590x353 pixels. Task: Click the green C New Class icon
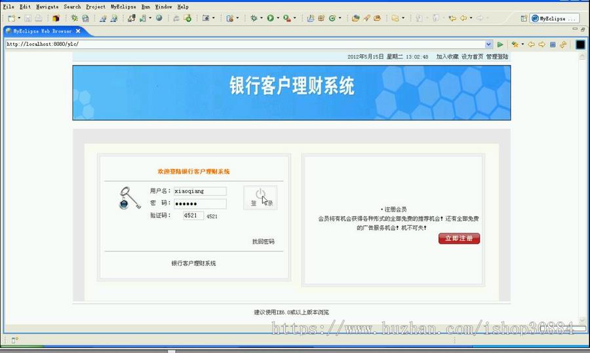[x=332, y=18]
